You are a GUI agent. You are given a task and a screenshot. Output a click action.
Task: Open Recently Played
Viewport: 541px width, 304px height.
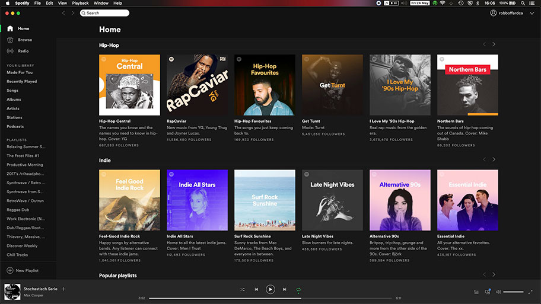point(22,82)
